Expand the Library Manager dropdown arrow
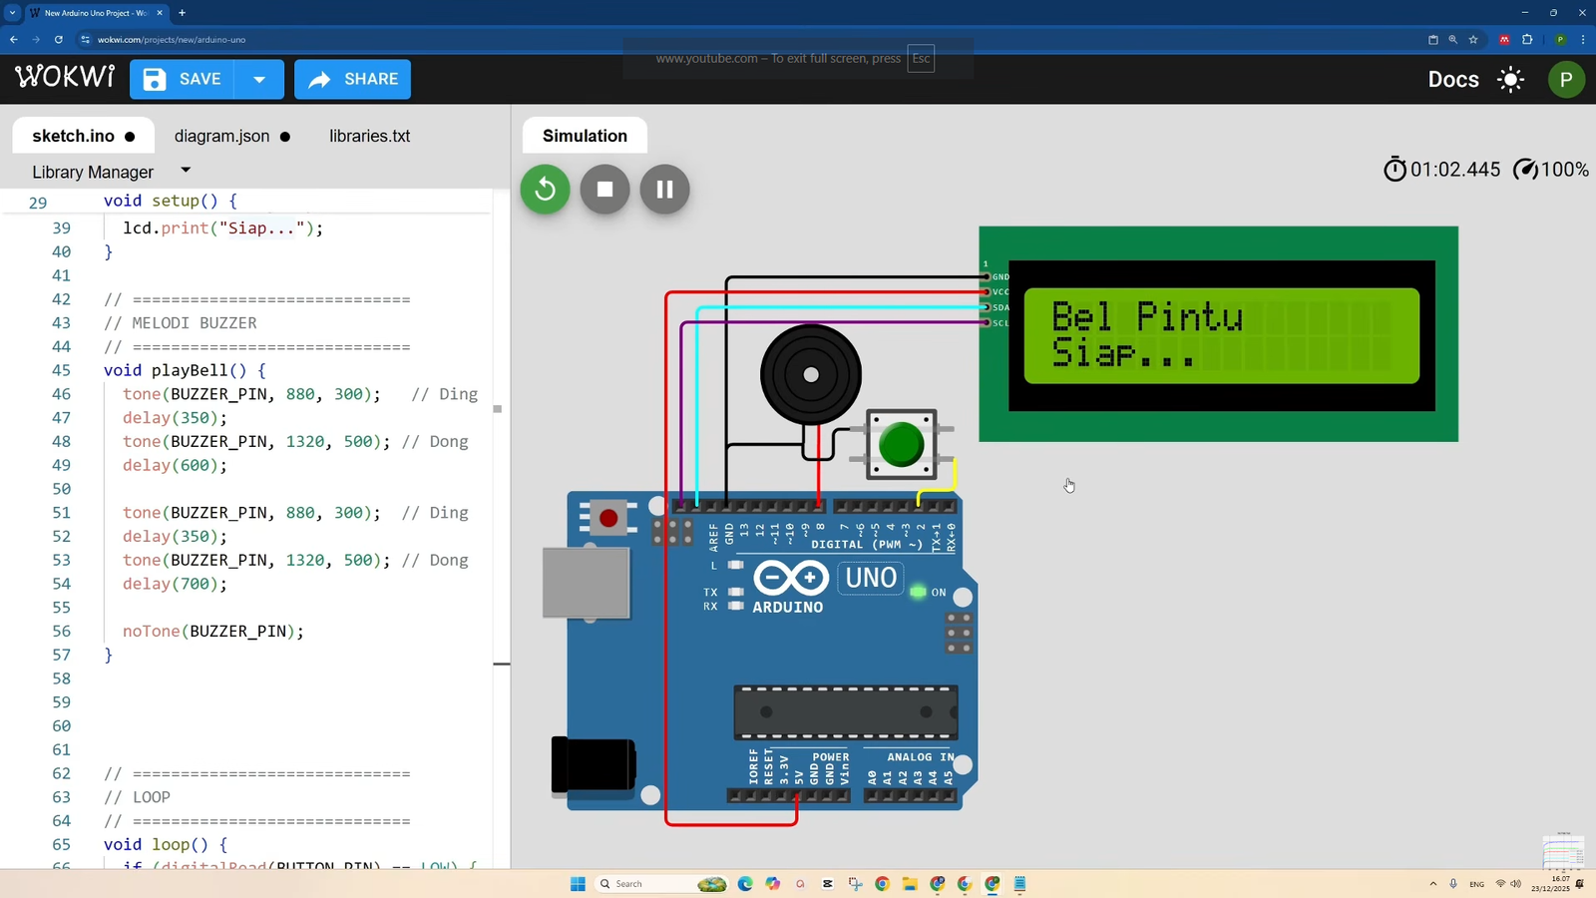Screen dimensions: 1596x898 tap(186, 171)
